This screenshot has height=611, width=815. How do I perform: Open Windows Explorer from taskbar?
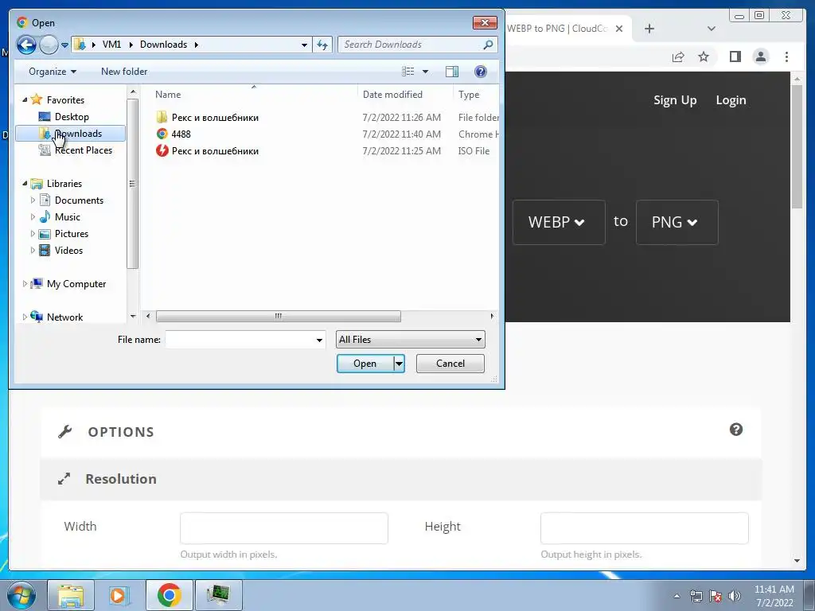71,595
